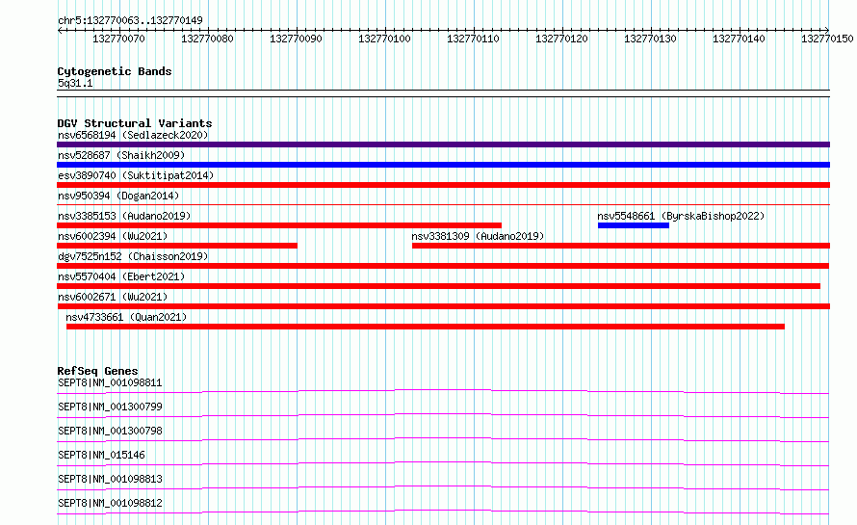
Task: Select the dark purple nsv6568194 variant bar
Action: pos(443,144)
